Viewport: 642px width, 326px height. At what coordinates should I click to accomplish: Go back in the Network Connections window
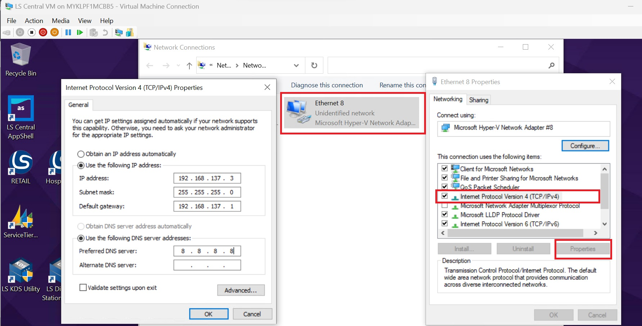click(x=150, y=65)
